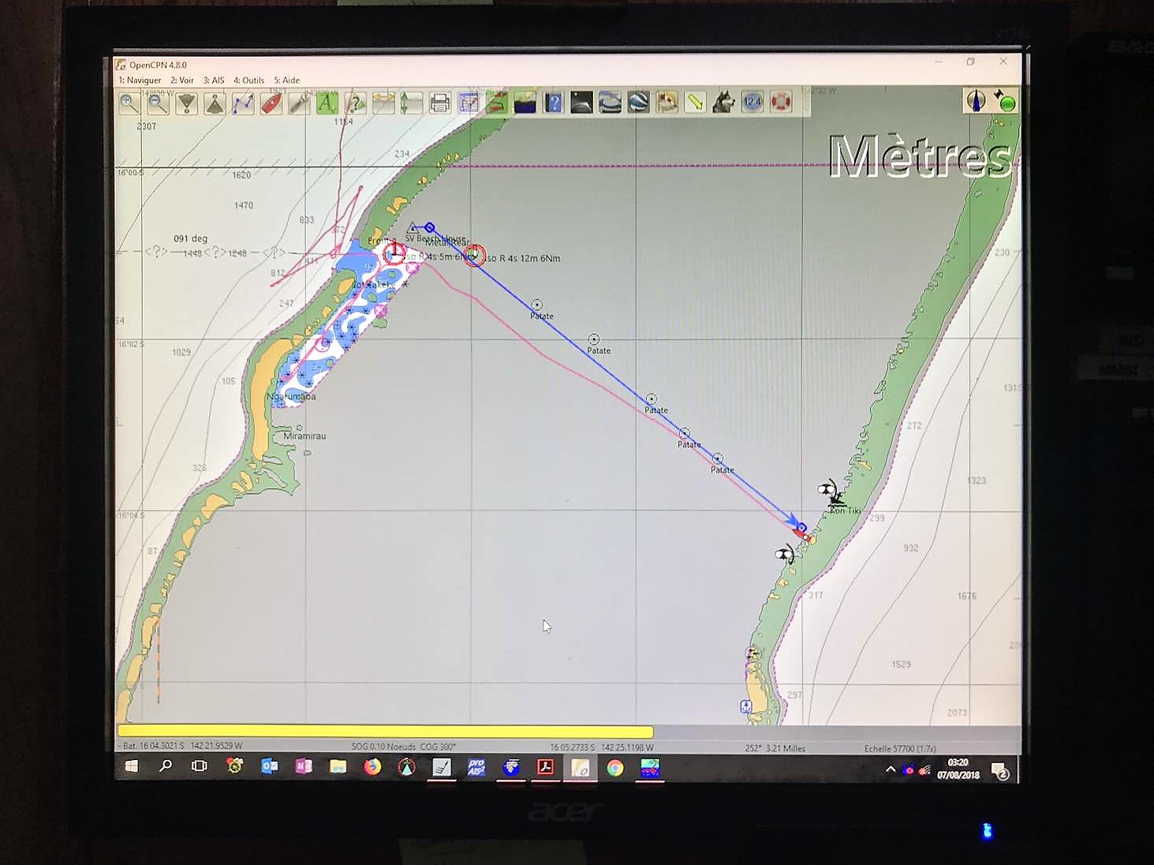This screenshot has height=865, width=1154.
Task: Open the About OpenCPN blue question icon
Action: 554,103
